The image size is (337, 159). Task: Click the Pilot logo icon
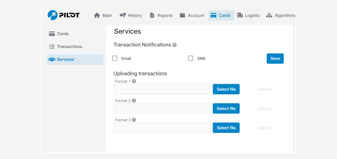(53, 15)
